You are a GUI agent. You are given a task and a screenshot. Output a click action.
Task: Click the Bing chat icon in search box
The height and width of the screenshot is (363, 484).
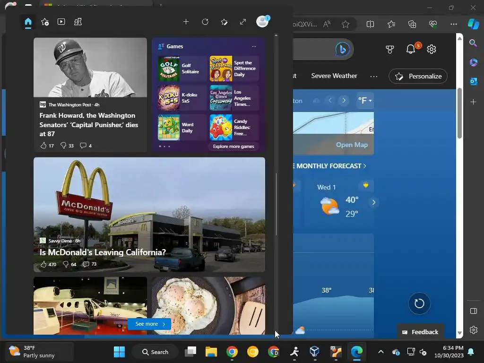(342, 49)
